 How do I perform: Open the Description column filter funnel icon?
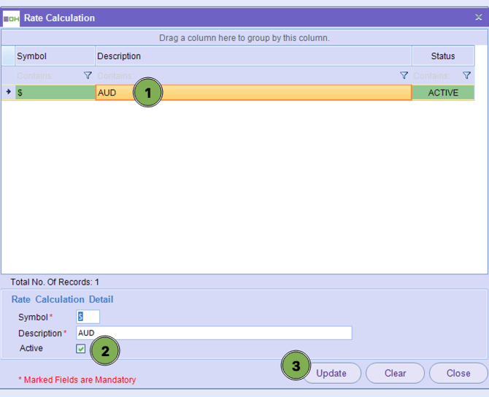[404, 75]
